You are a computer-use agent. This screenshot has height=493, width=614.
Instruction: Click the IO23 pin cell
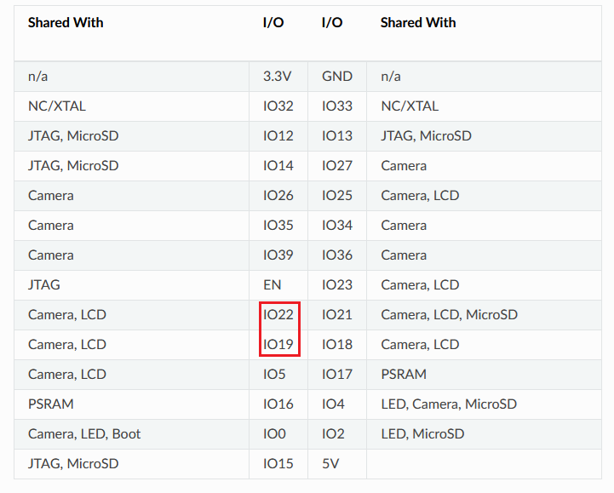(337, 285)
